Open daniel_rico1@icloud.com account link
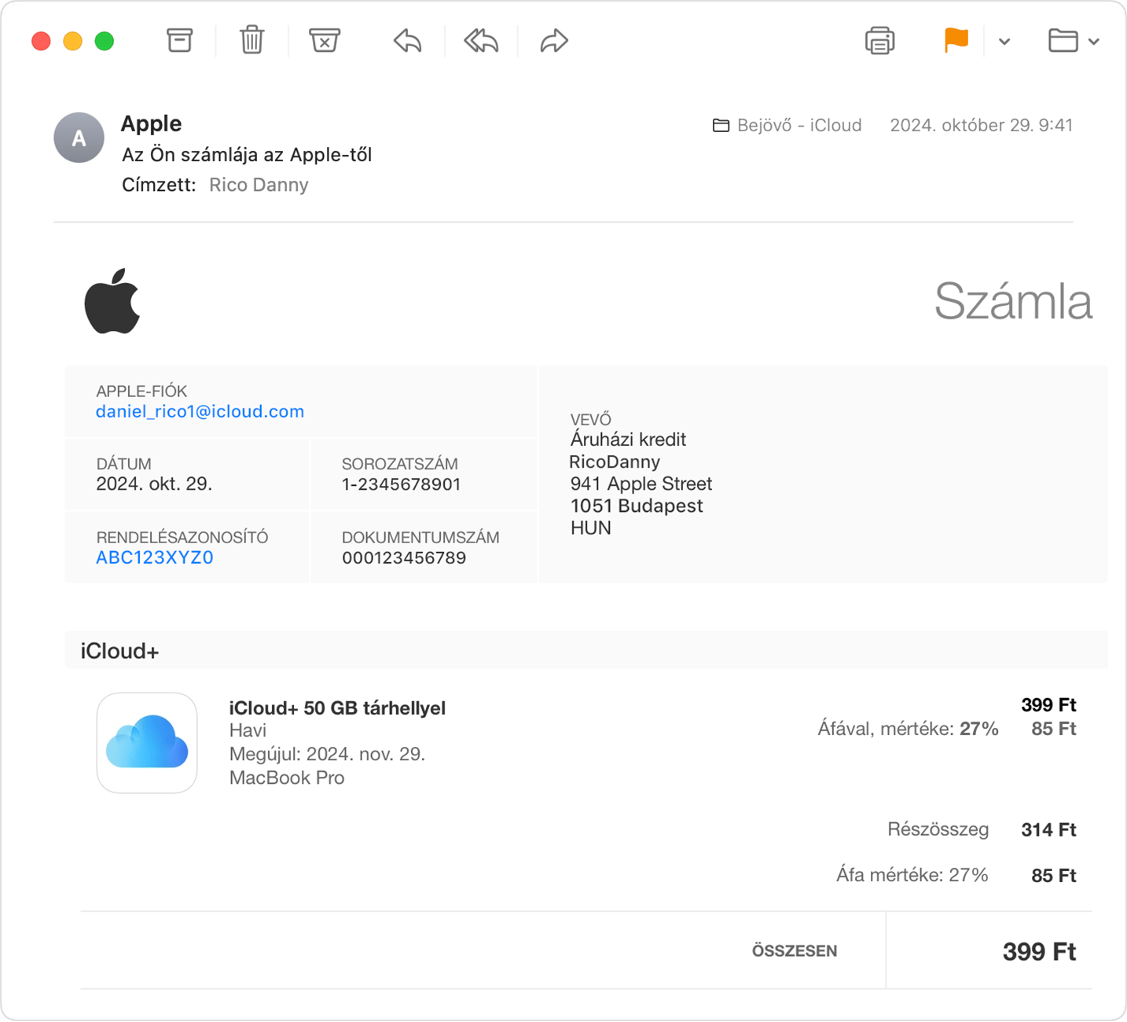The width and height of the screenshot is (1127, 1022). coord(200,412)
